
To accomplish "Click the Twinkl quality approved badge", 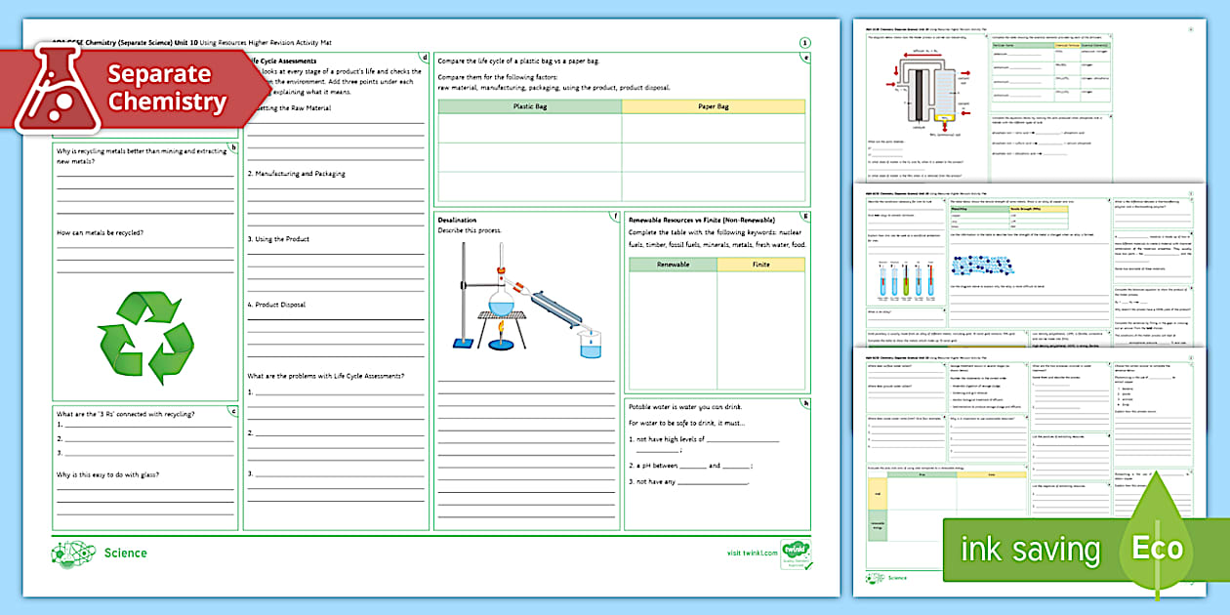I will [x=796, y=552].
